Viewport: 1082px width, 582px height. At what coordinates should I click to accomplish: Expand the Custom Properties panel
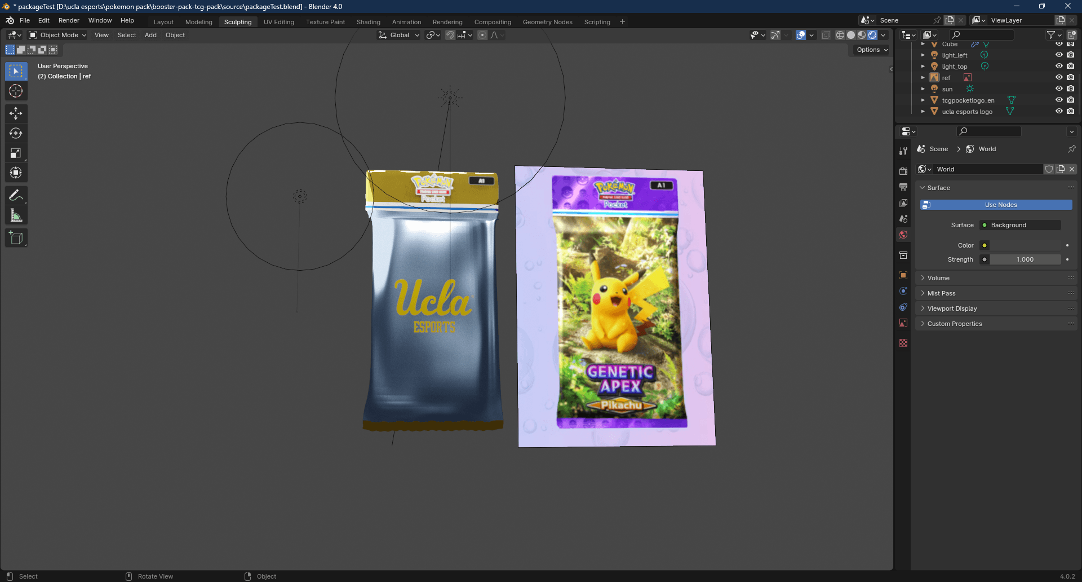[996, 324]
